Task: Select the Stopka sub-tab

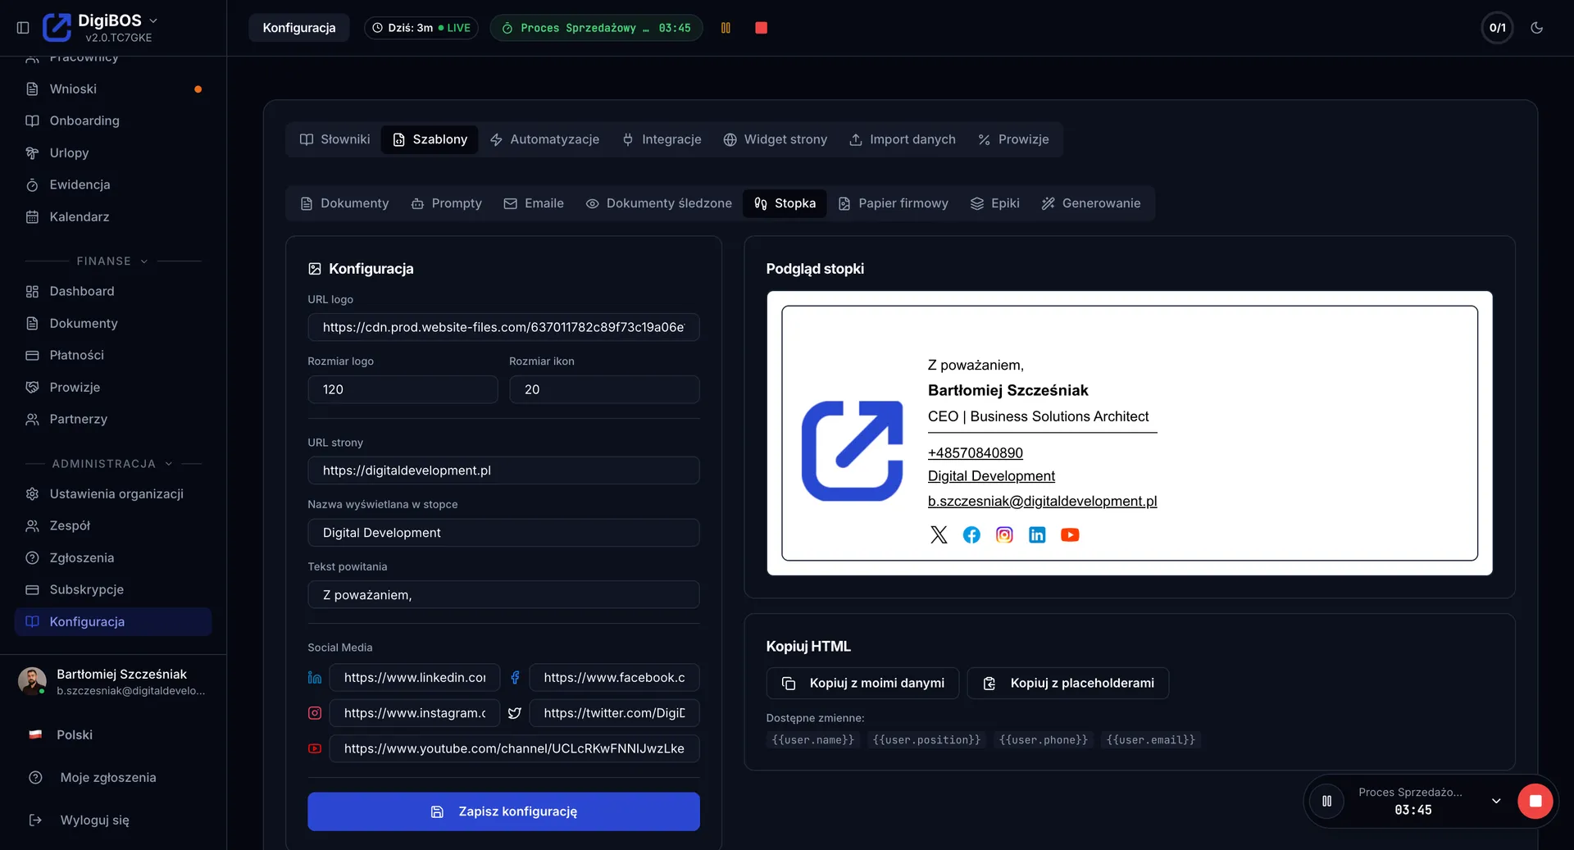Action: 785,203
